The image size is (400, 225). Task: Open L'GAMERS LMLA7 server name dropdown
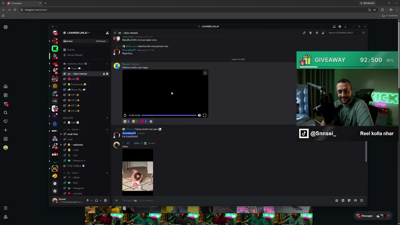point(78,33)
